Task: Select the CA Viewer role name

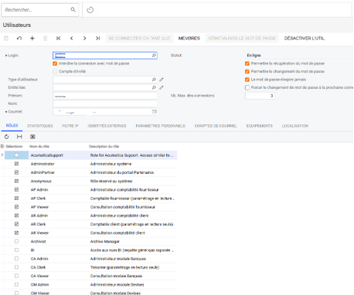Action: [39, 276]
